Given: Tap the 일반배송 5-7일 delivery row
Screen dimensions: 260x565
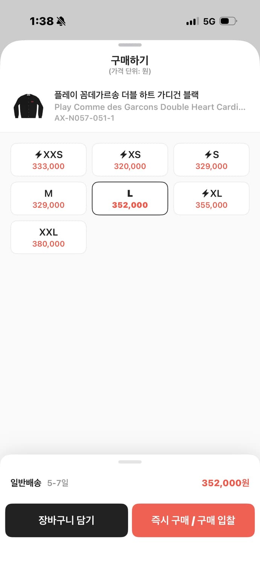Looking at the screenshot, I should point(40,483).
